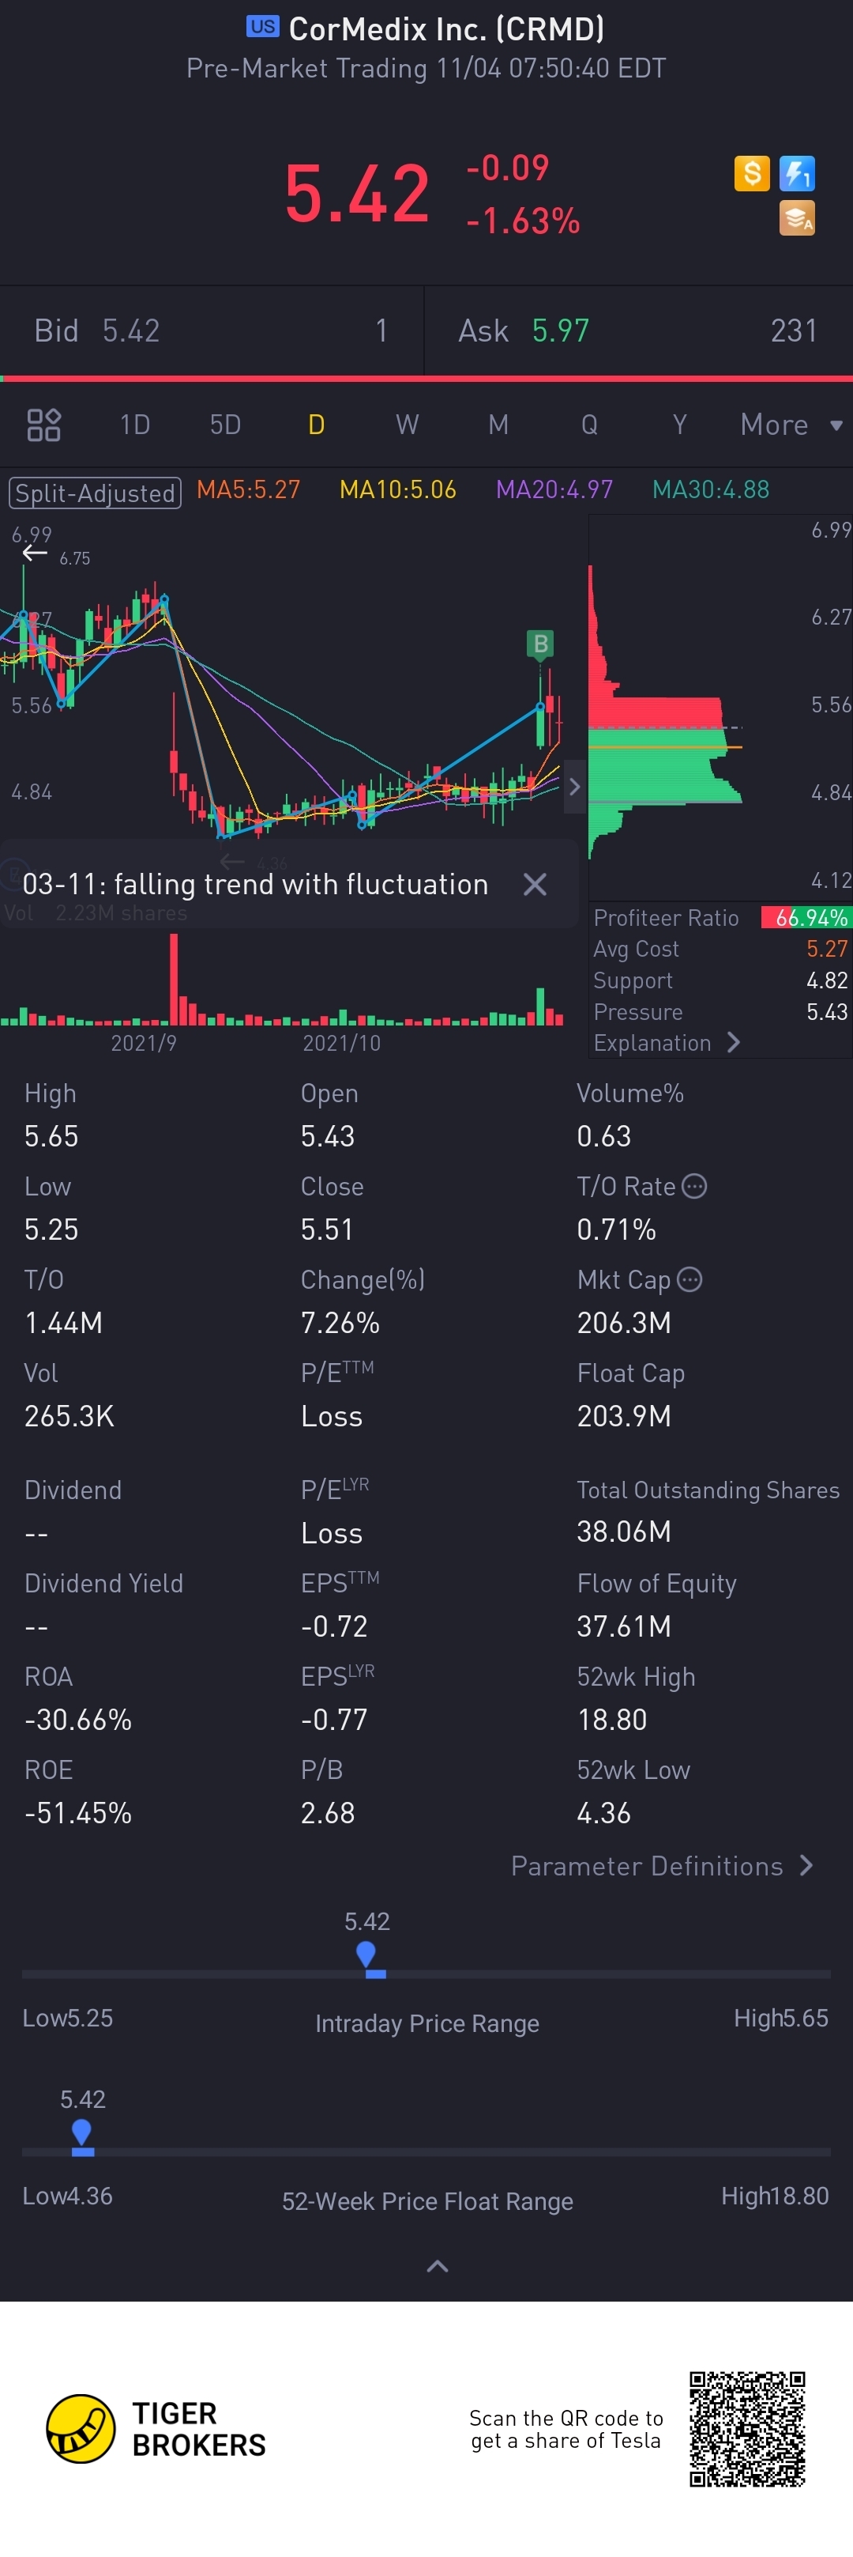Tap the CorMedix Inc. (CRMD) title
853x2557 pixels.
[x=446, y=28]
